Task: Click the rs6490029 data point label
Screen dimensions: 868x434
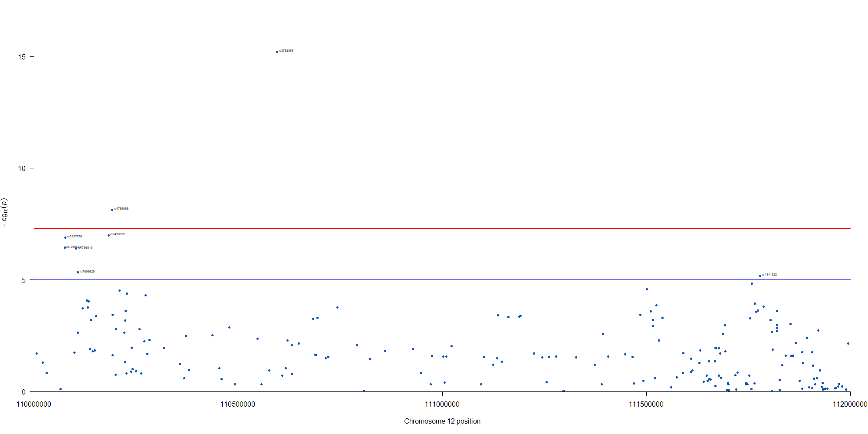Action: [118, 234]
